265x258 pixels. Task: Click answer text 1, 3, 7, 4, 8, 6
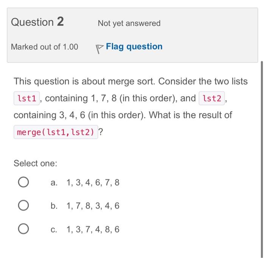click(93, 229)
